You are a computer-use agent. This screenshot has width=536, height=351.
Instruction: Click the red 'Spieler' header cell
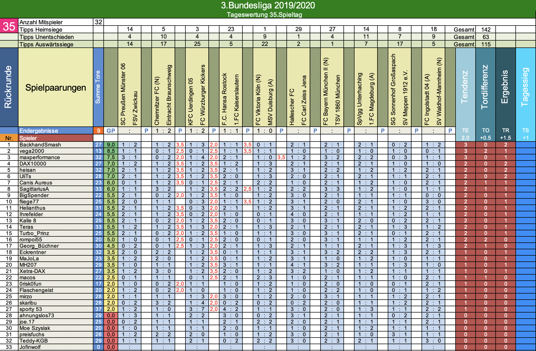tap(56, 138)
